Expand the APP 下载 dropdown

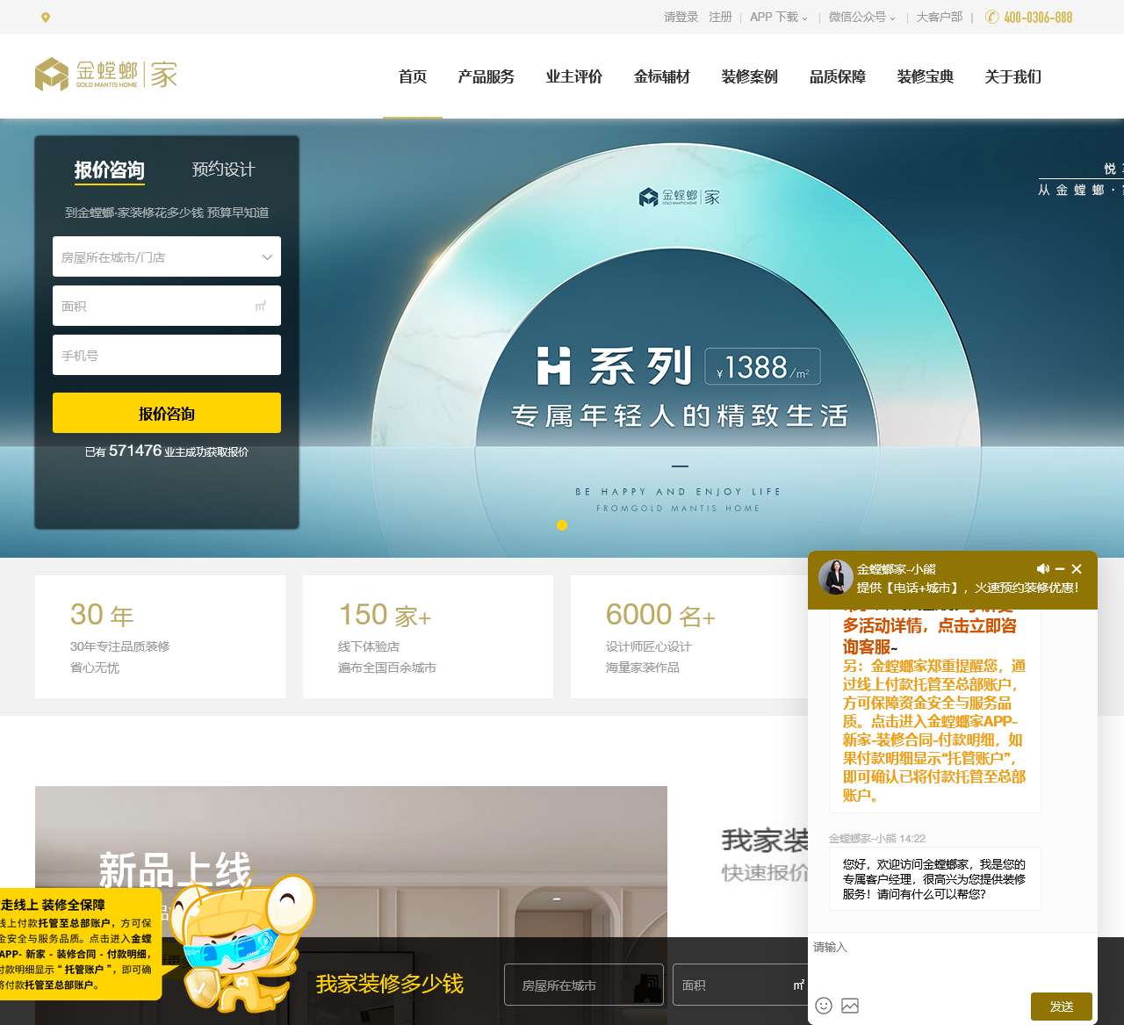click(779, 17)
